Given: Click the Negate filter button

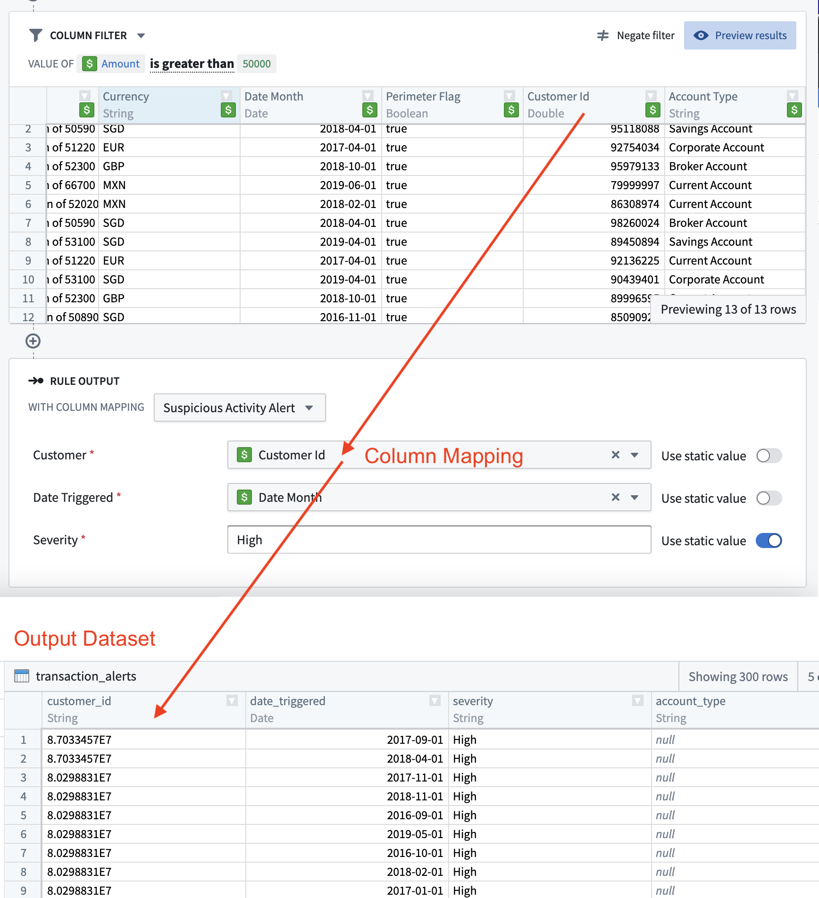Looking at the screenshot, I should tap(636, 35).
